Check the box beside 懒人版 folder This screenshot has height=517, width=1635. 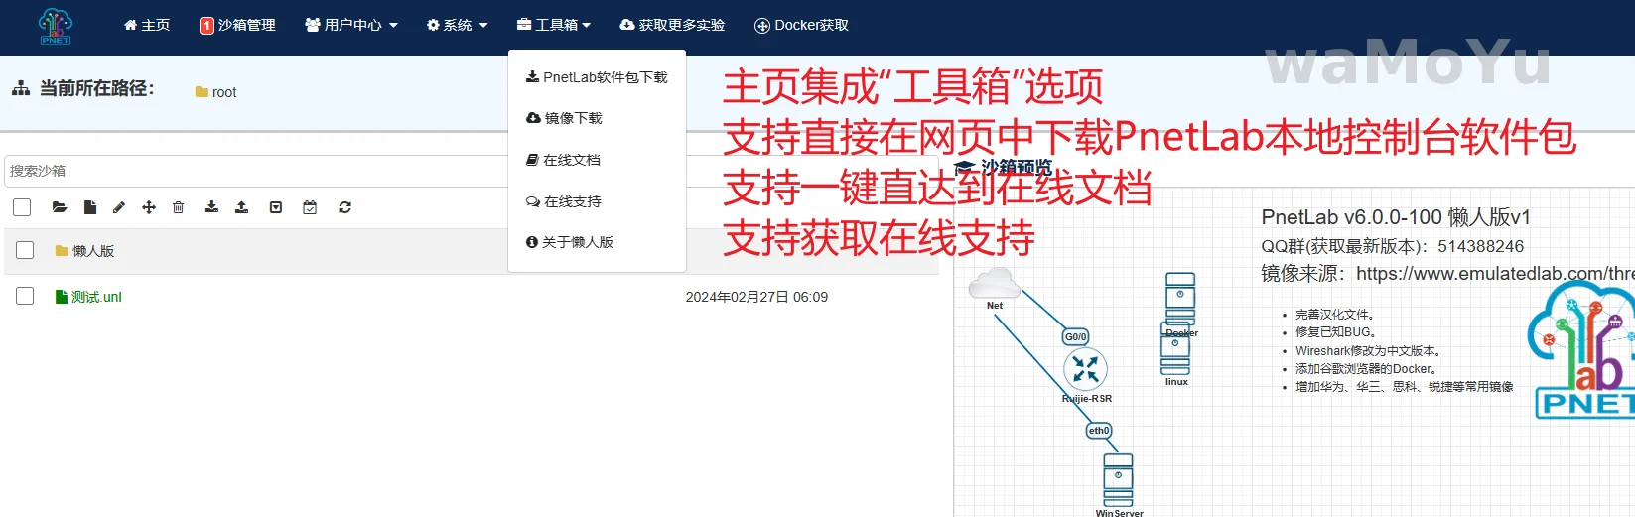coord(25,251)
